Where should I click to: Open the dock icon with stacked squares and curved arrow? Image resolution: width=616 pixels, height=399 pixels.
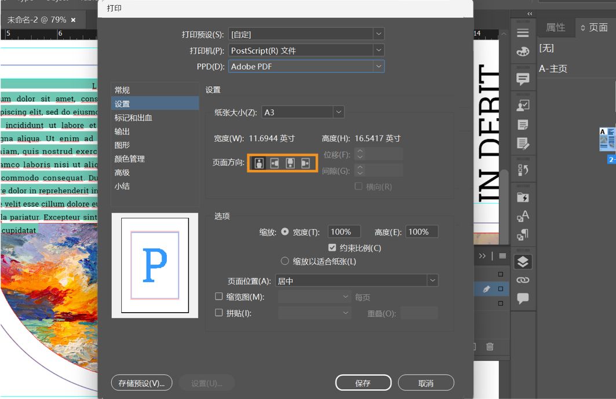[523, 170]
